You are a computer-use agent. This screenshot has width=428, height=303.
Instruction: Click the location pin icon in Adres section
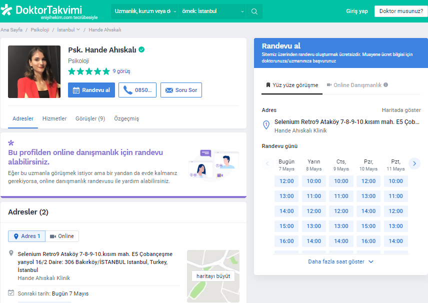coord(266,124)
